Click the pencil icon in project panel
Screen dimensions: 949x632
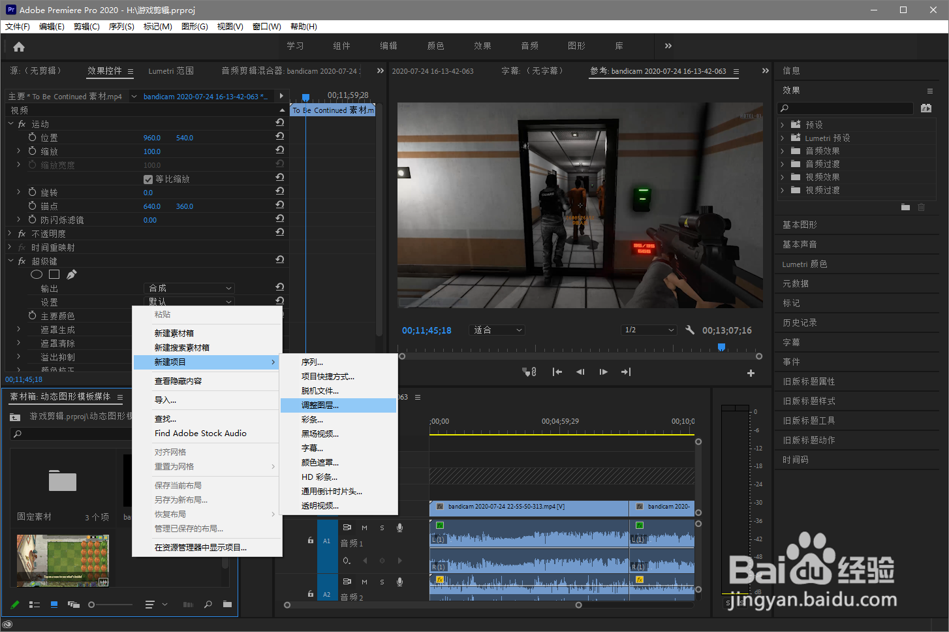(x=15, y=605)
